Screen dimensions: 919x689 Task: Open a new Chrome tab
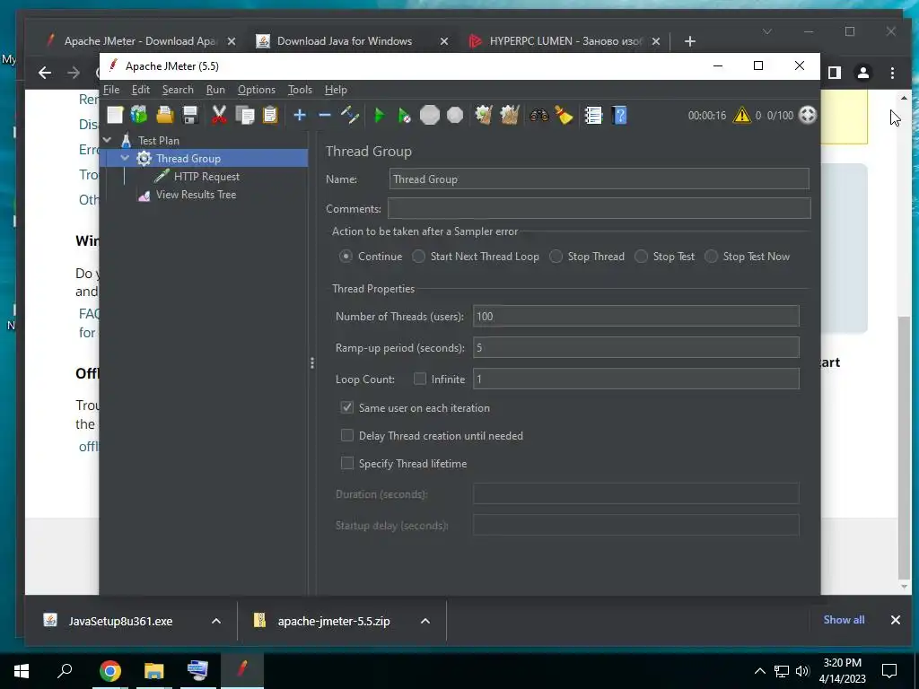pos(690,41)
